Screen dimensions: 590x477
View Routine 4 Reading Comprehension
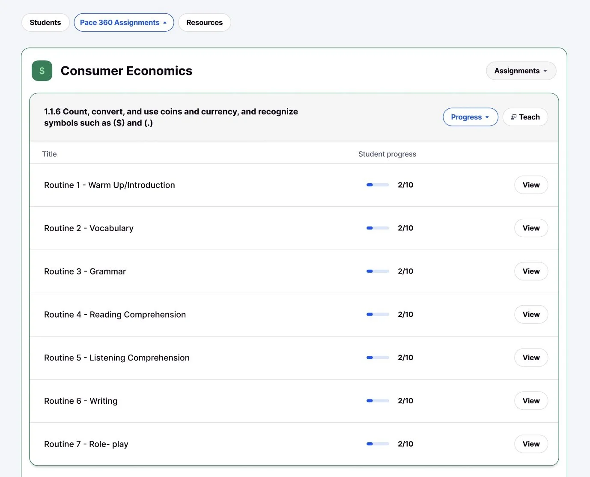531,314
